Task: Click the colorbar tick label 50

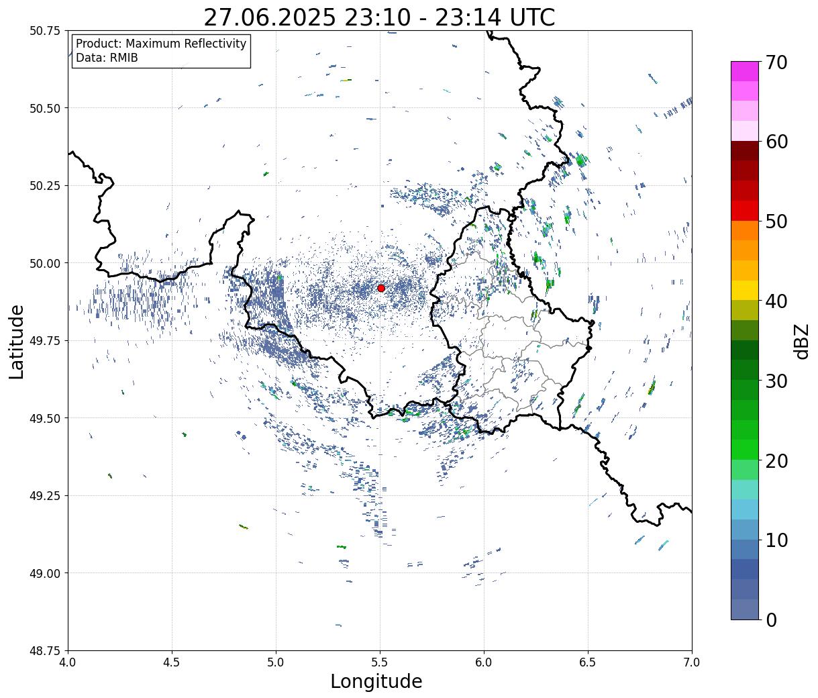Action: [776, 221]
